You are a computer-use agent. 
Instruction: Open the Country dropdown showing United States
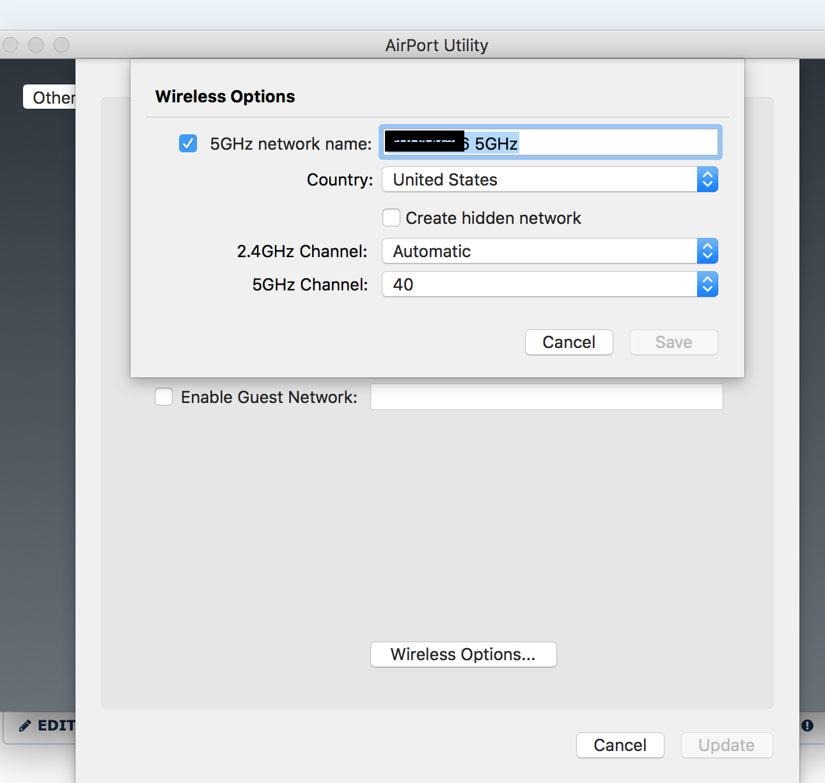[550, 180]
